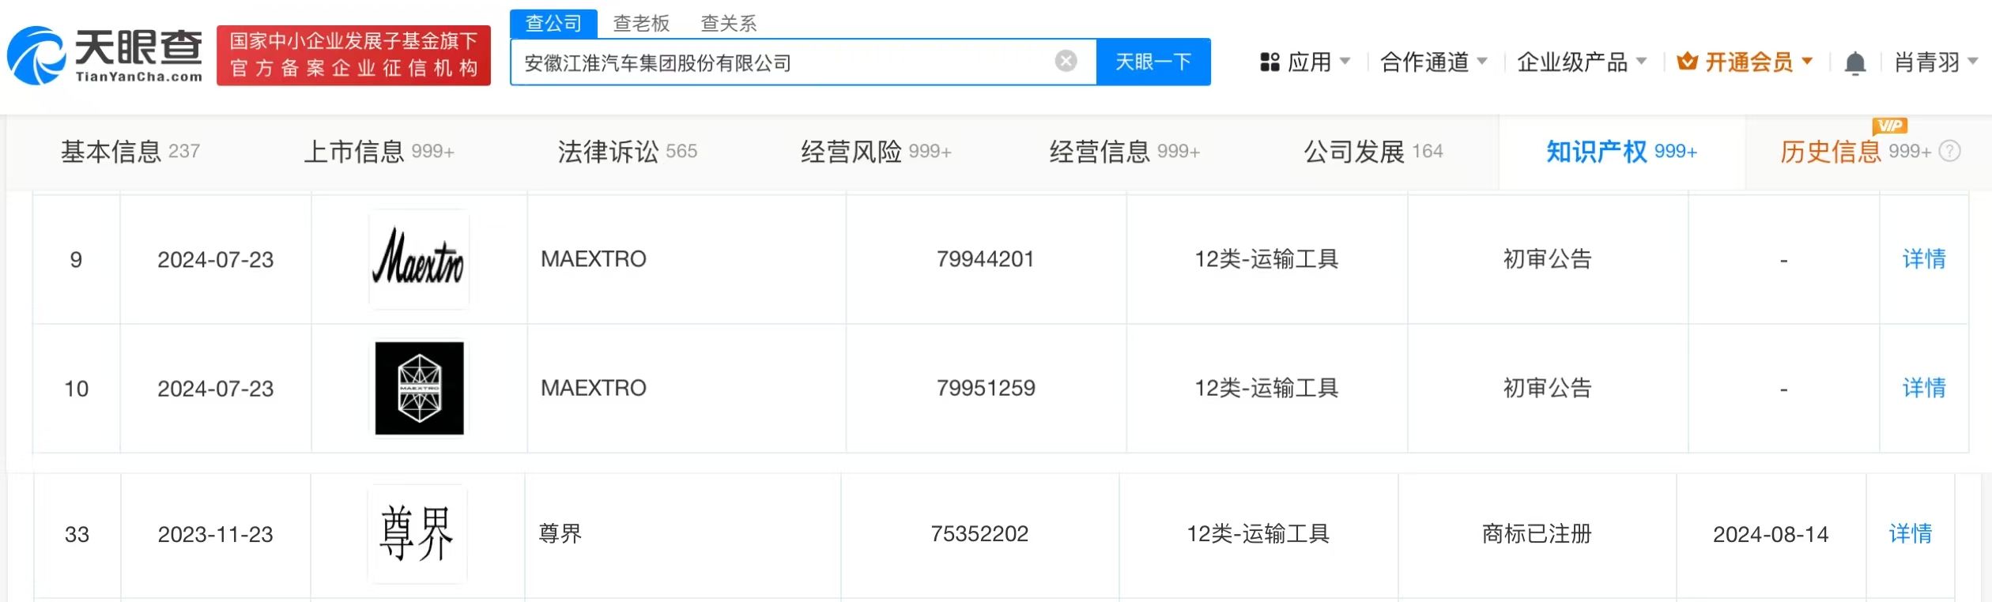Click row number 33
This screenshot has height=602, width=1992.
pos(77,535)
